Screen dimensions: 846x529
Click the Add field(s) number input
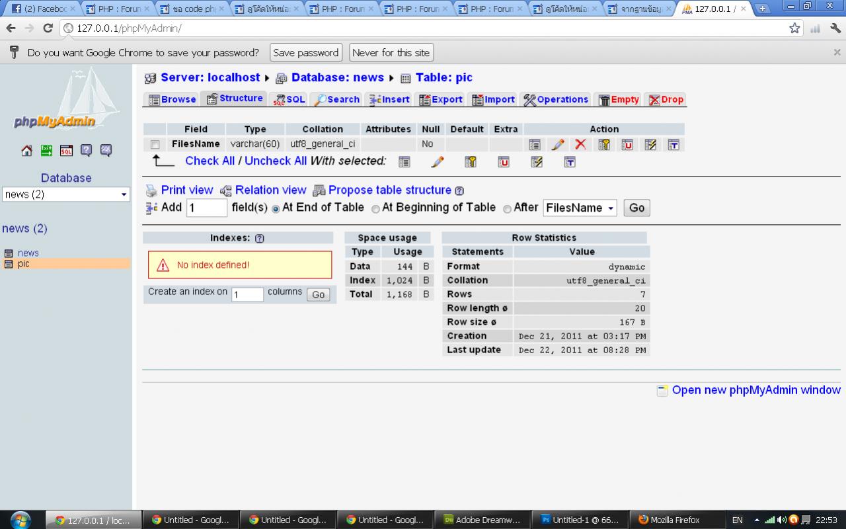point(207,208)
